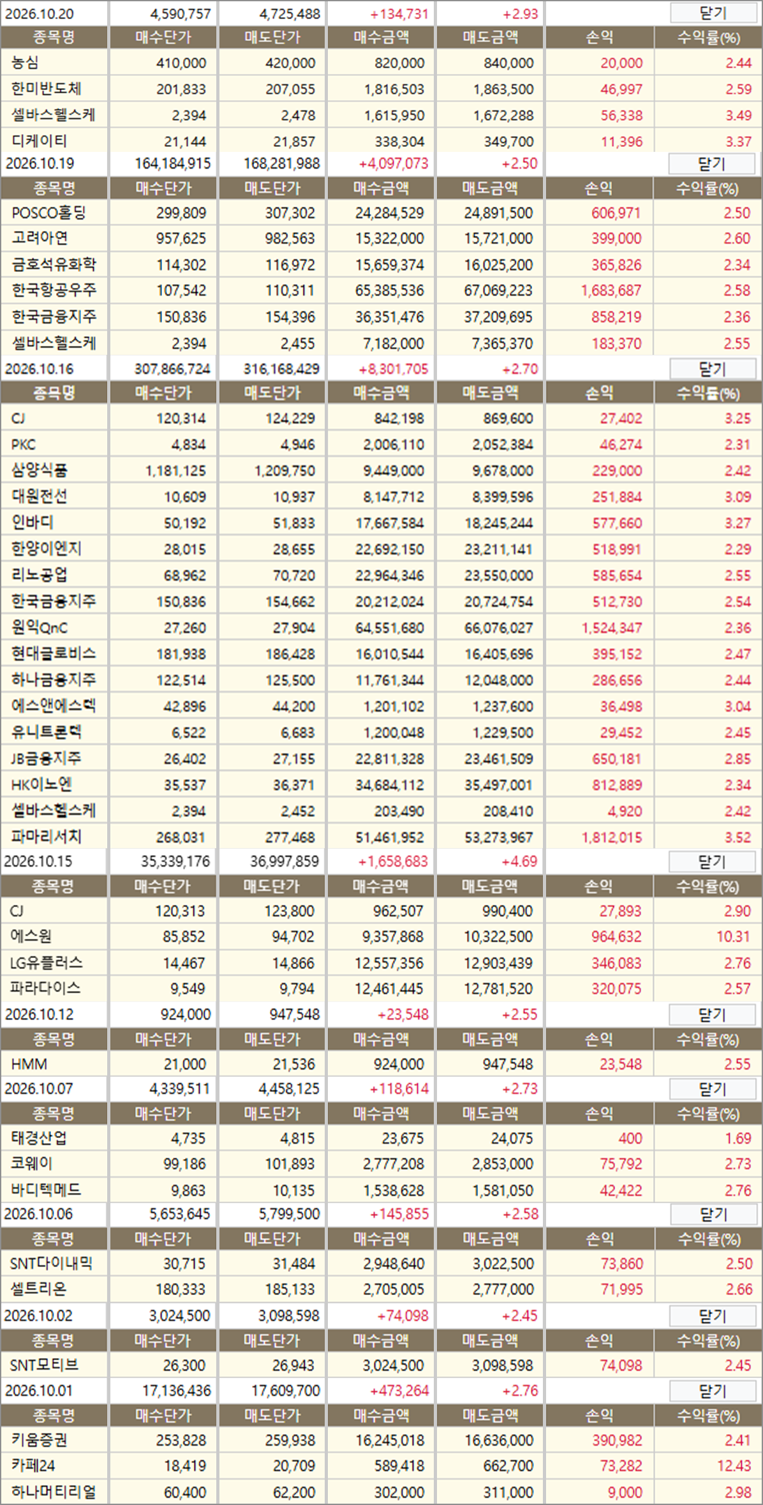
Task: Select the SNT모티브 entry
Action: (45, 1365)
